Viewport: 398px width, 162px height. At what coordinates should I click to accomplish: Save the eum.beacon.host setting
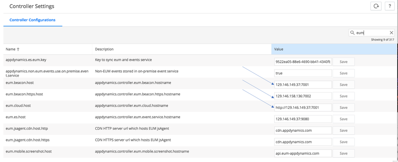coord(343,85)
